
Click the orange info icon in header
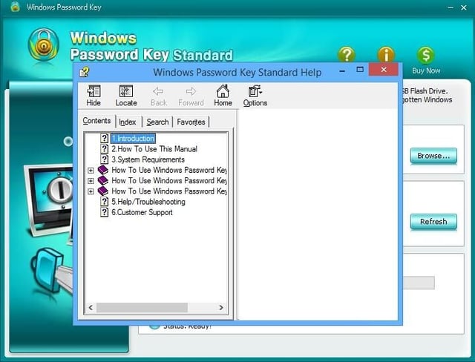[x=386, y=55]
